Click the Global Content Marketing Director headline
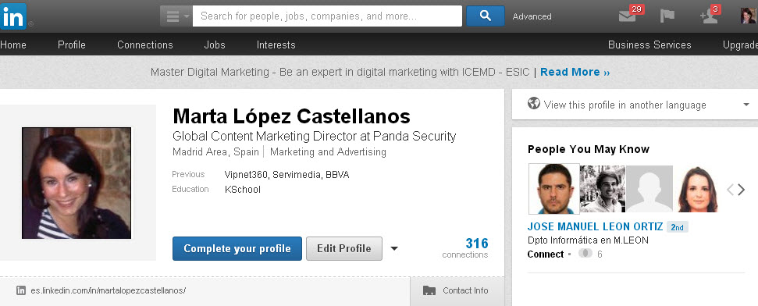 [315, 137]
